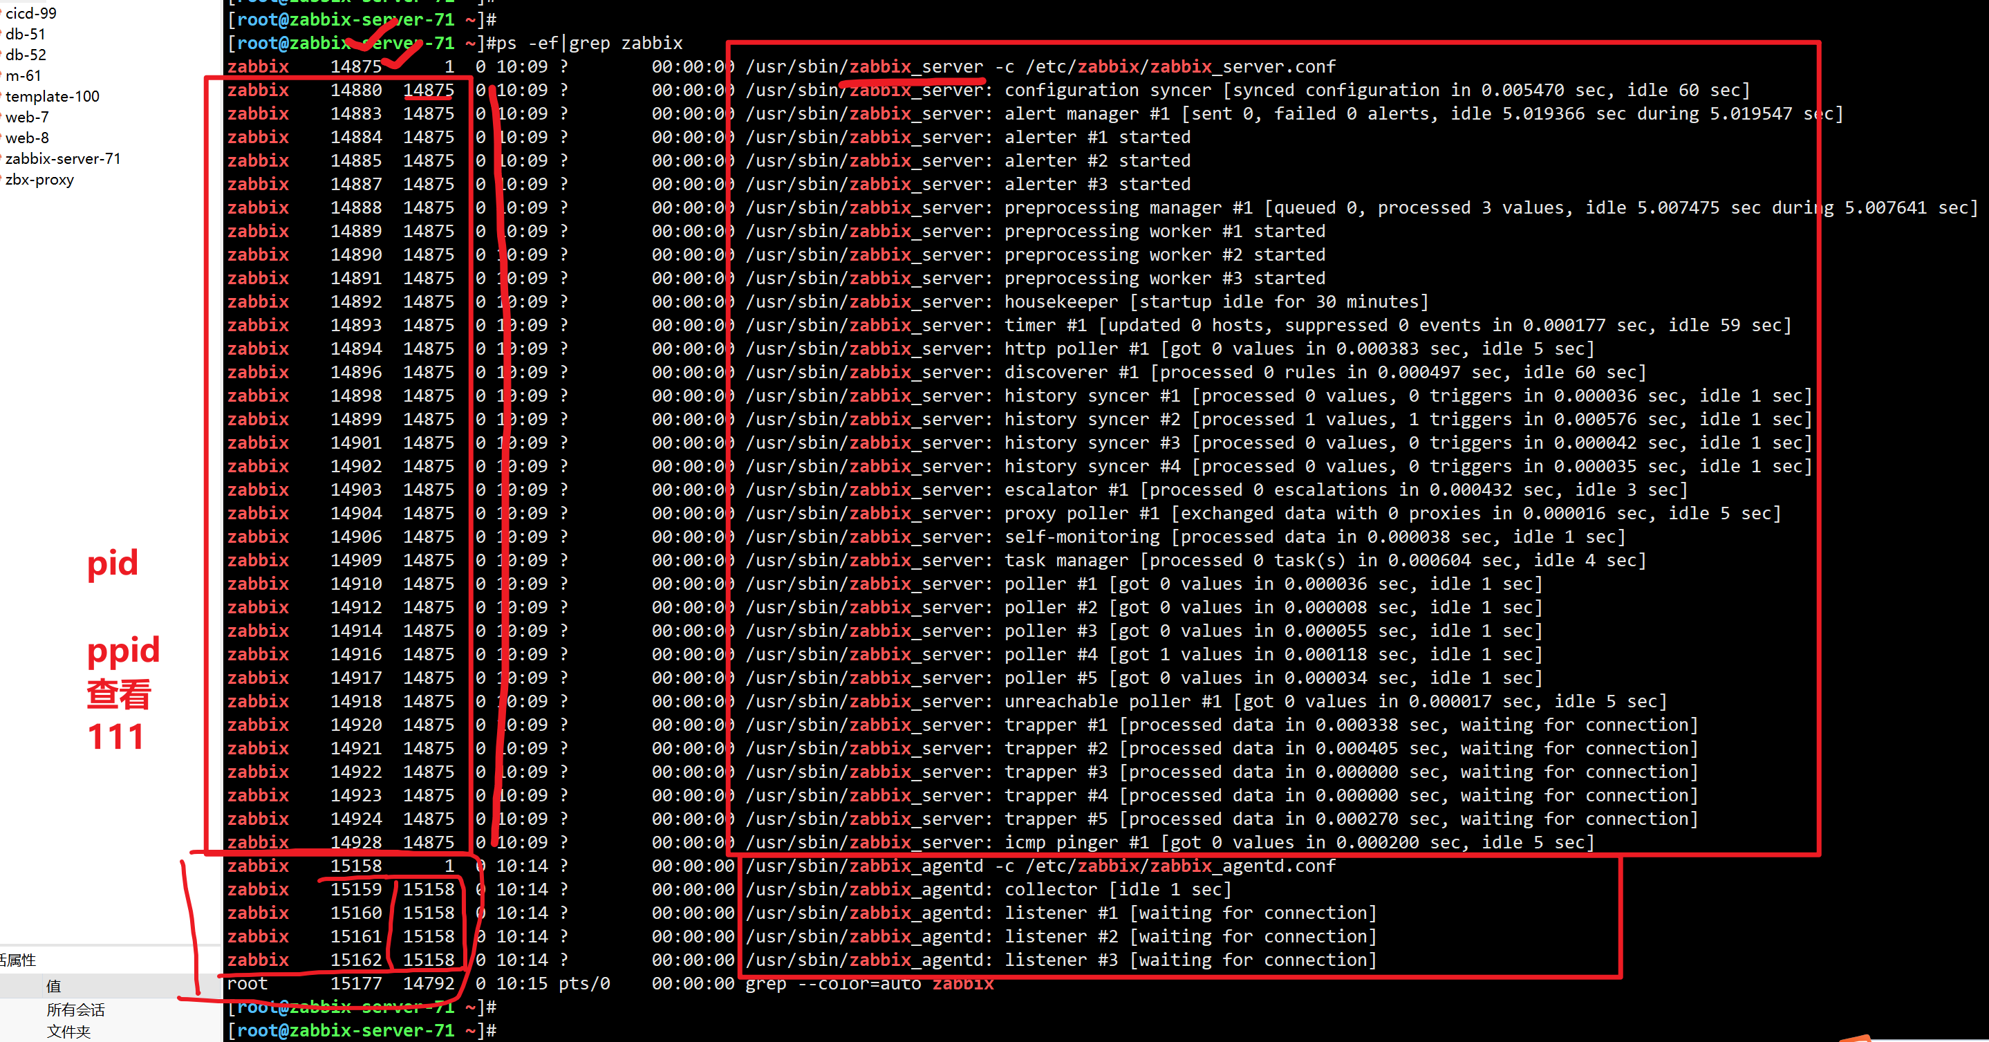Click PID 15162 of listener #3 row

coord(356,960)
